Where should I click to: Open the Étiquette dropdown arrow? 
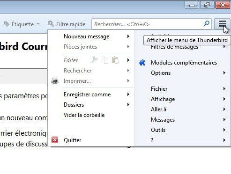[38, 24]
